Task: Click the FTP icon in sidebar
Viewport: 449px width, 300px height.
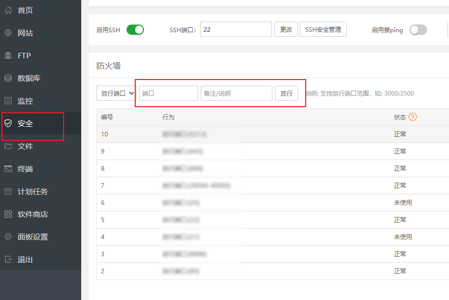Action: pos(8,55)
